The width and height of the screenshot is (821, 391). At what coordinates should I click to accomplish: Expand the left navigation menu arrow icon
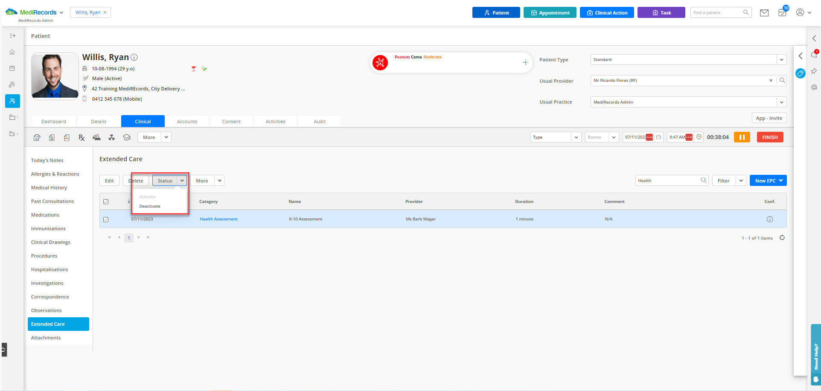click(x=12, y=36)
